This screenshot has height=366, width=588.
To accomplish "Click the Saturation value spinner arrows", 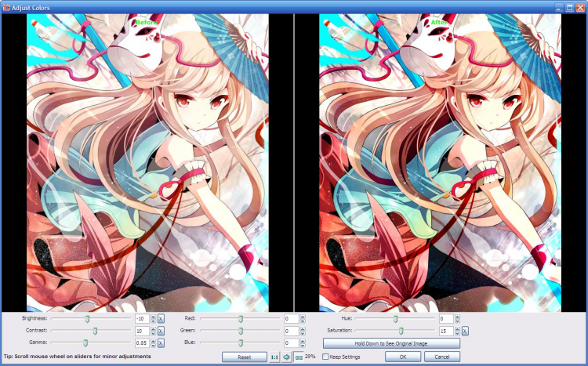I will tap(457, 331).
